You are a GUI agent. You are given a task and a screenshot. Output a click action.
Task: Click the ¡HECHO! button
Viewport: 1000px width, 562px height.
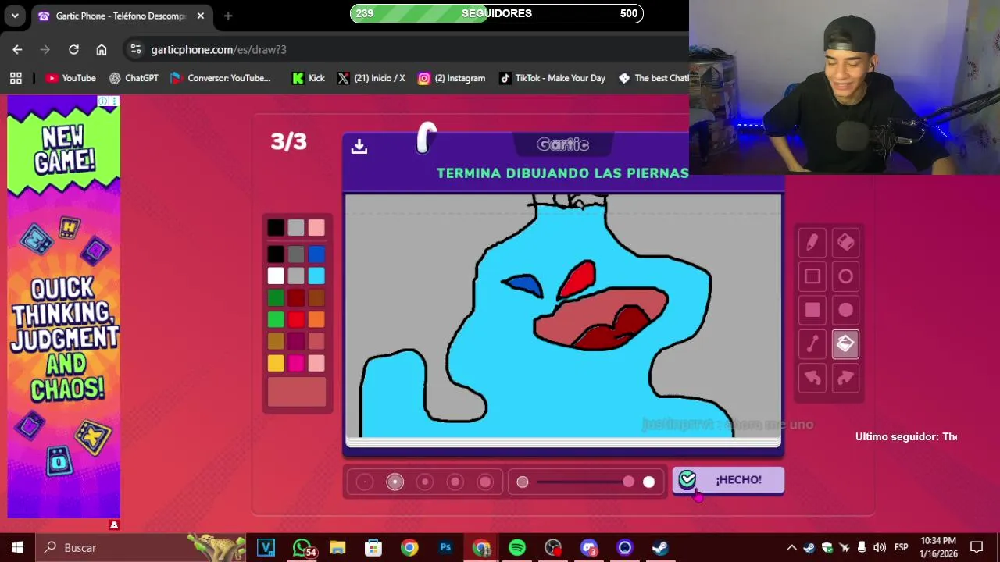tap(728, 480)
